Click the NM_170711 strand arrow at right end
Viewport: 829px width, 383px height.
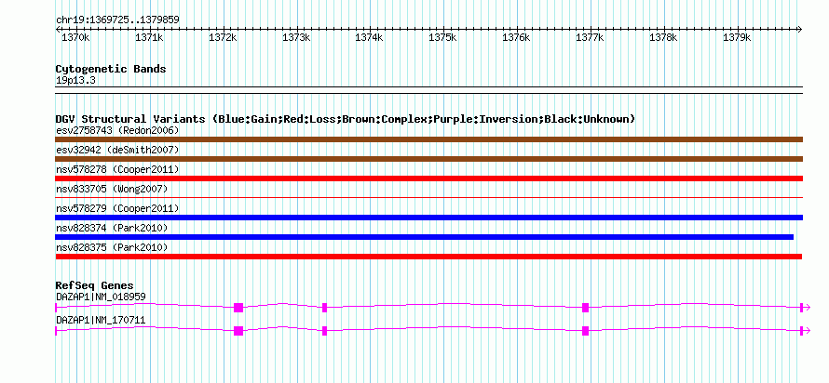click(x=807, y=331)
